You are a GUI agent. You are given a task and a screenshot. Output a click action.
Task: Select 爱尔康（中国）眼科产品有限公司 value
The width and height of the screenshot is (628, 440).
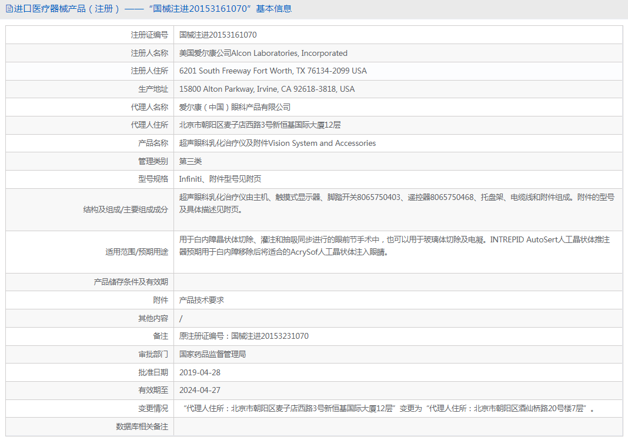(235, 107)
